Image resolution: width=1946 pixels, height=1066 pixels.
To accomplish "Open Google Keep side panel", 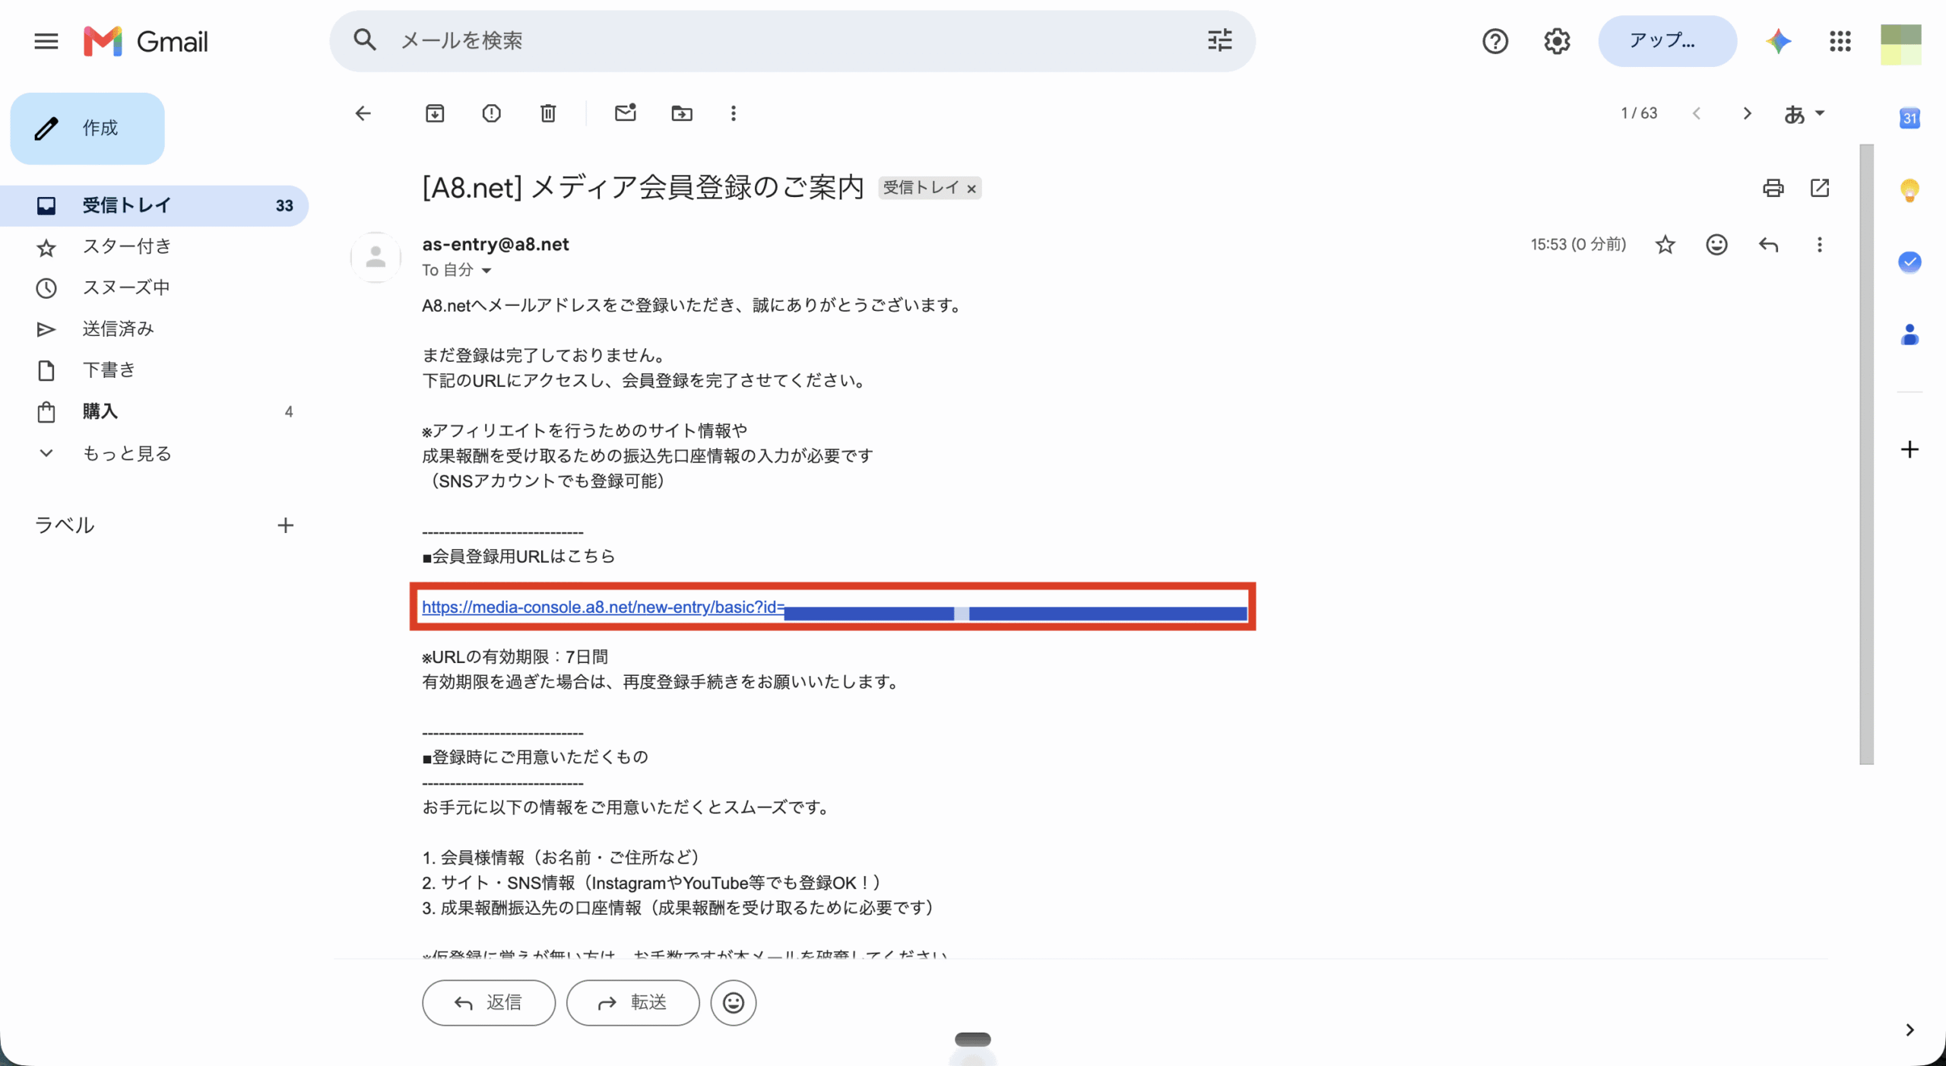I will tap(1910, 190).
